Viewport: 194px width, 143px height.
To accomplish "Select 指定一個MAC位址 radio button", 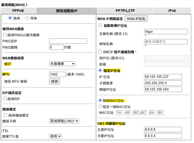I will [100, 106].
